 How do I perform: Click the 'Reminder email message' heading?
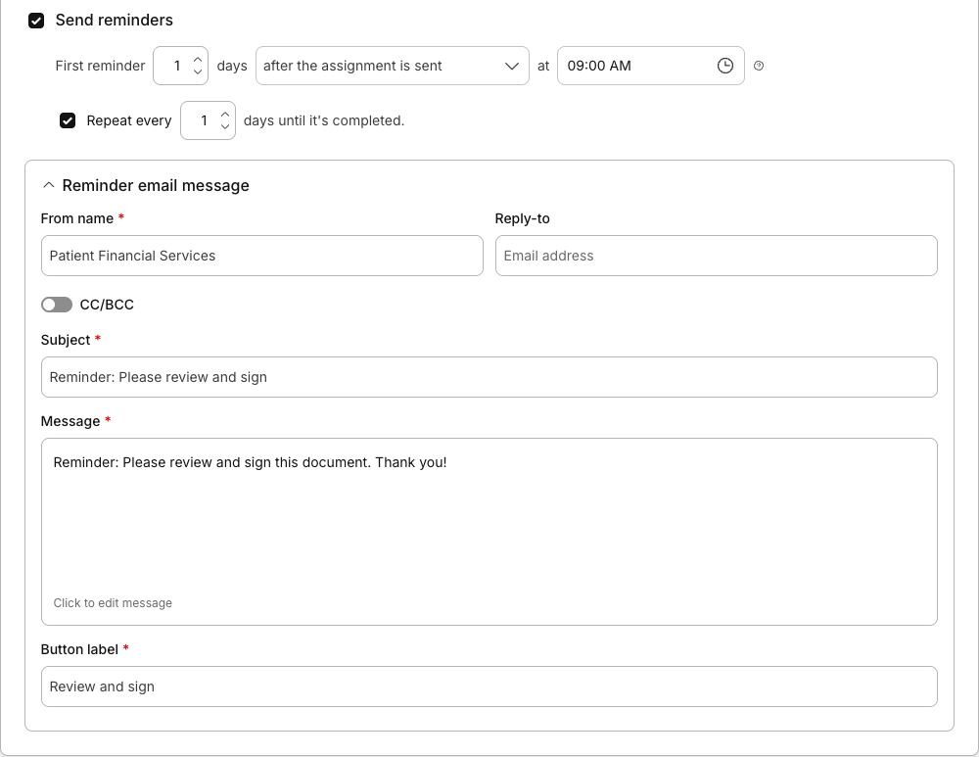[156, 185]
